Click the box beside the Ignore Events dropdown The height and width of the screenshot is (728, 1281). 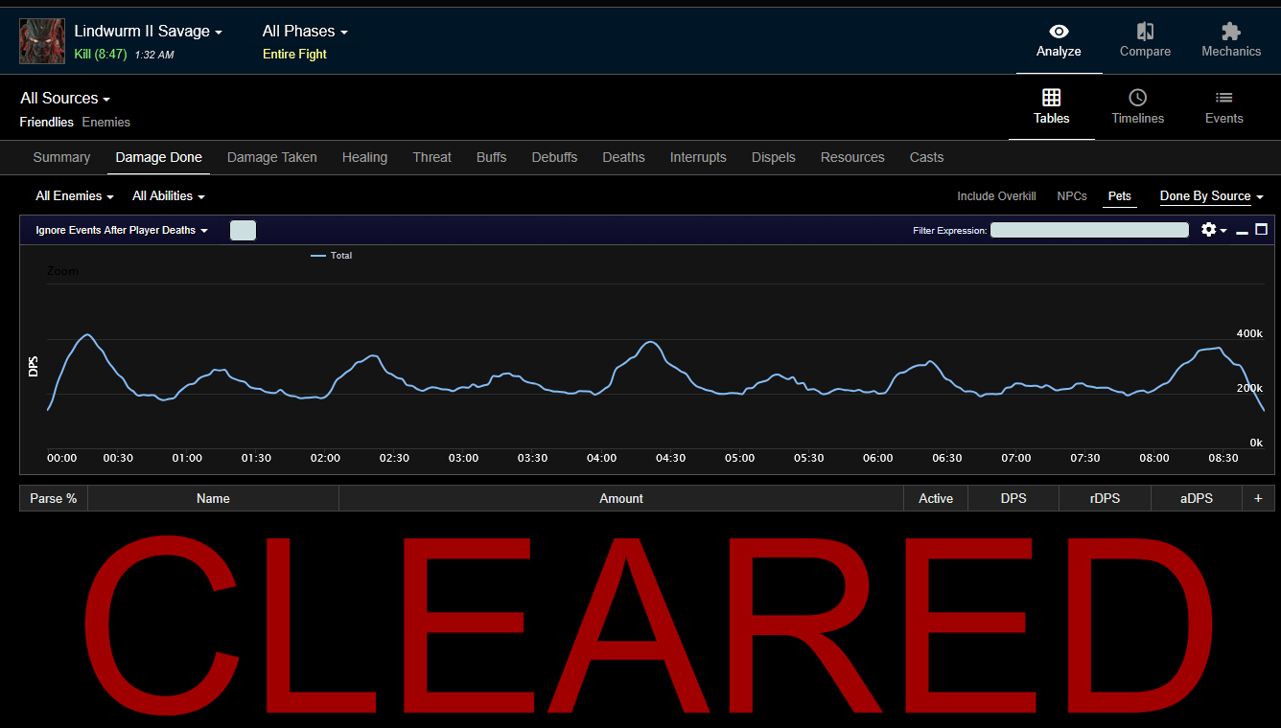click(x=243, y=230)
